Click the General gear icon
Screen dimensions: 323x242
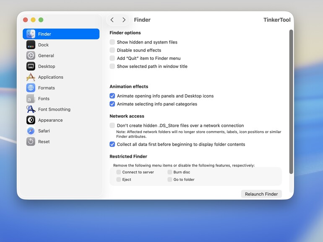click(31, 56)
